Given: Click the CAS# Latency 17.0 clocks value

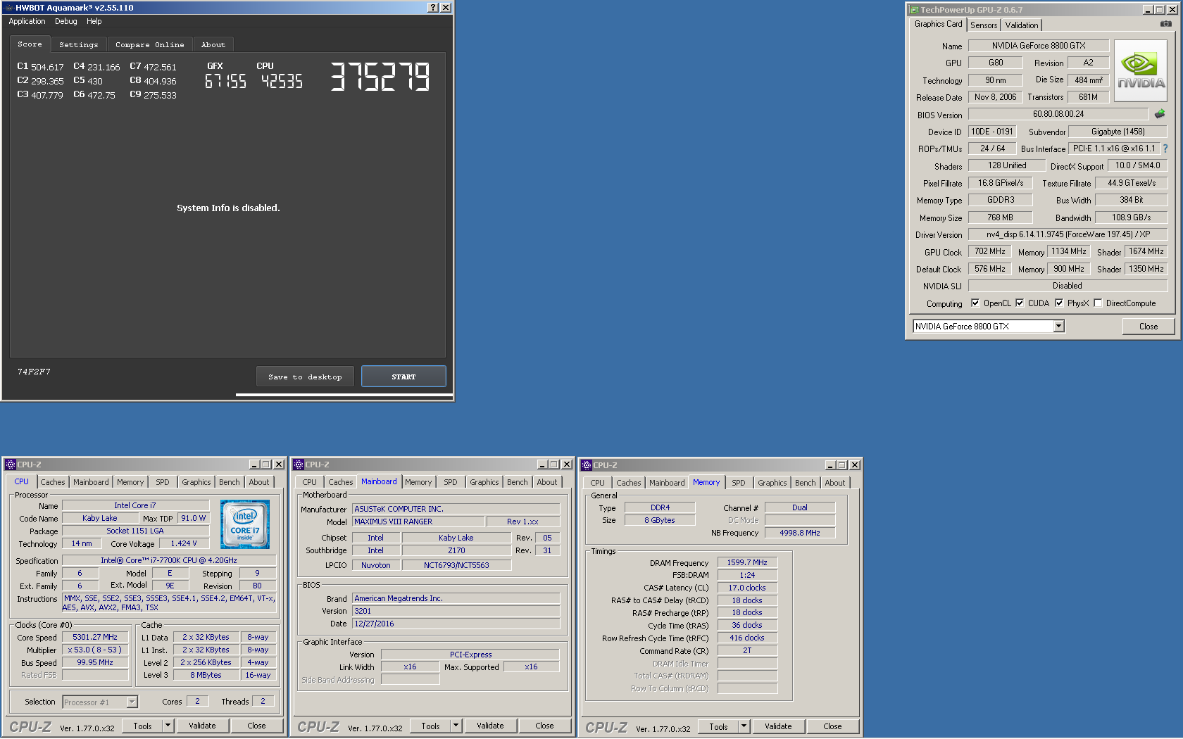Looking at the screenshot, I should click(x=747, y=588).
